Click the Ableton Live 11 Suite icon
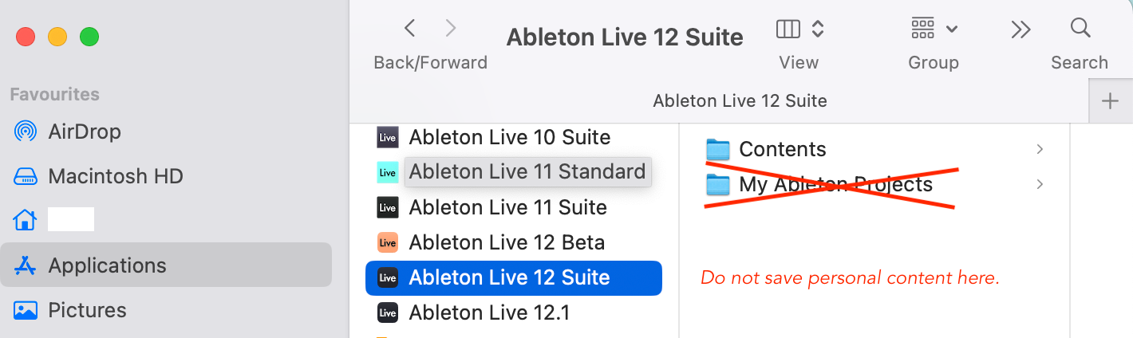The width and height of the screenshot is (1133, 338). click(388, 207)
